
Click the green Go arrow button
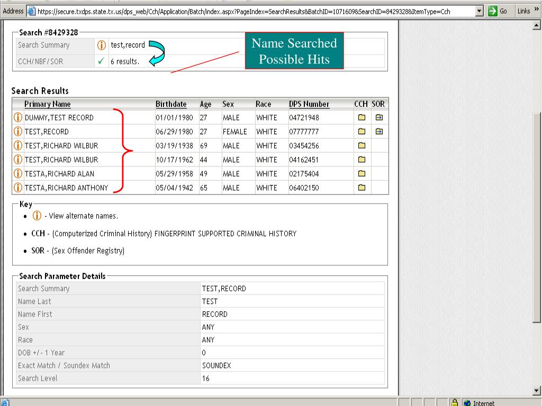coord(493,11)
